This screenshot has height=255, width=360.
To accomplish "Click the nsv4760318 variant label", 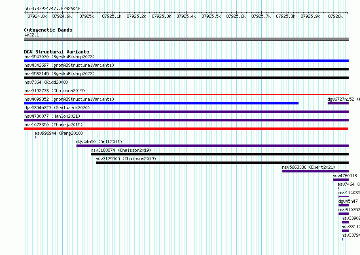I will [345, 176].
